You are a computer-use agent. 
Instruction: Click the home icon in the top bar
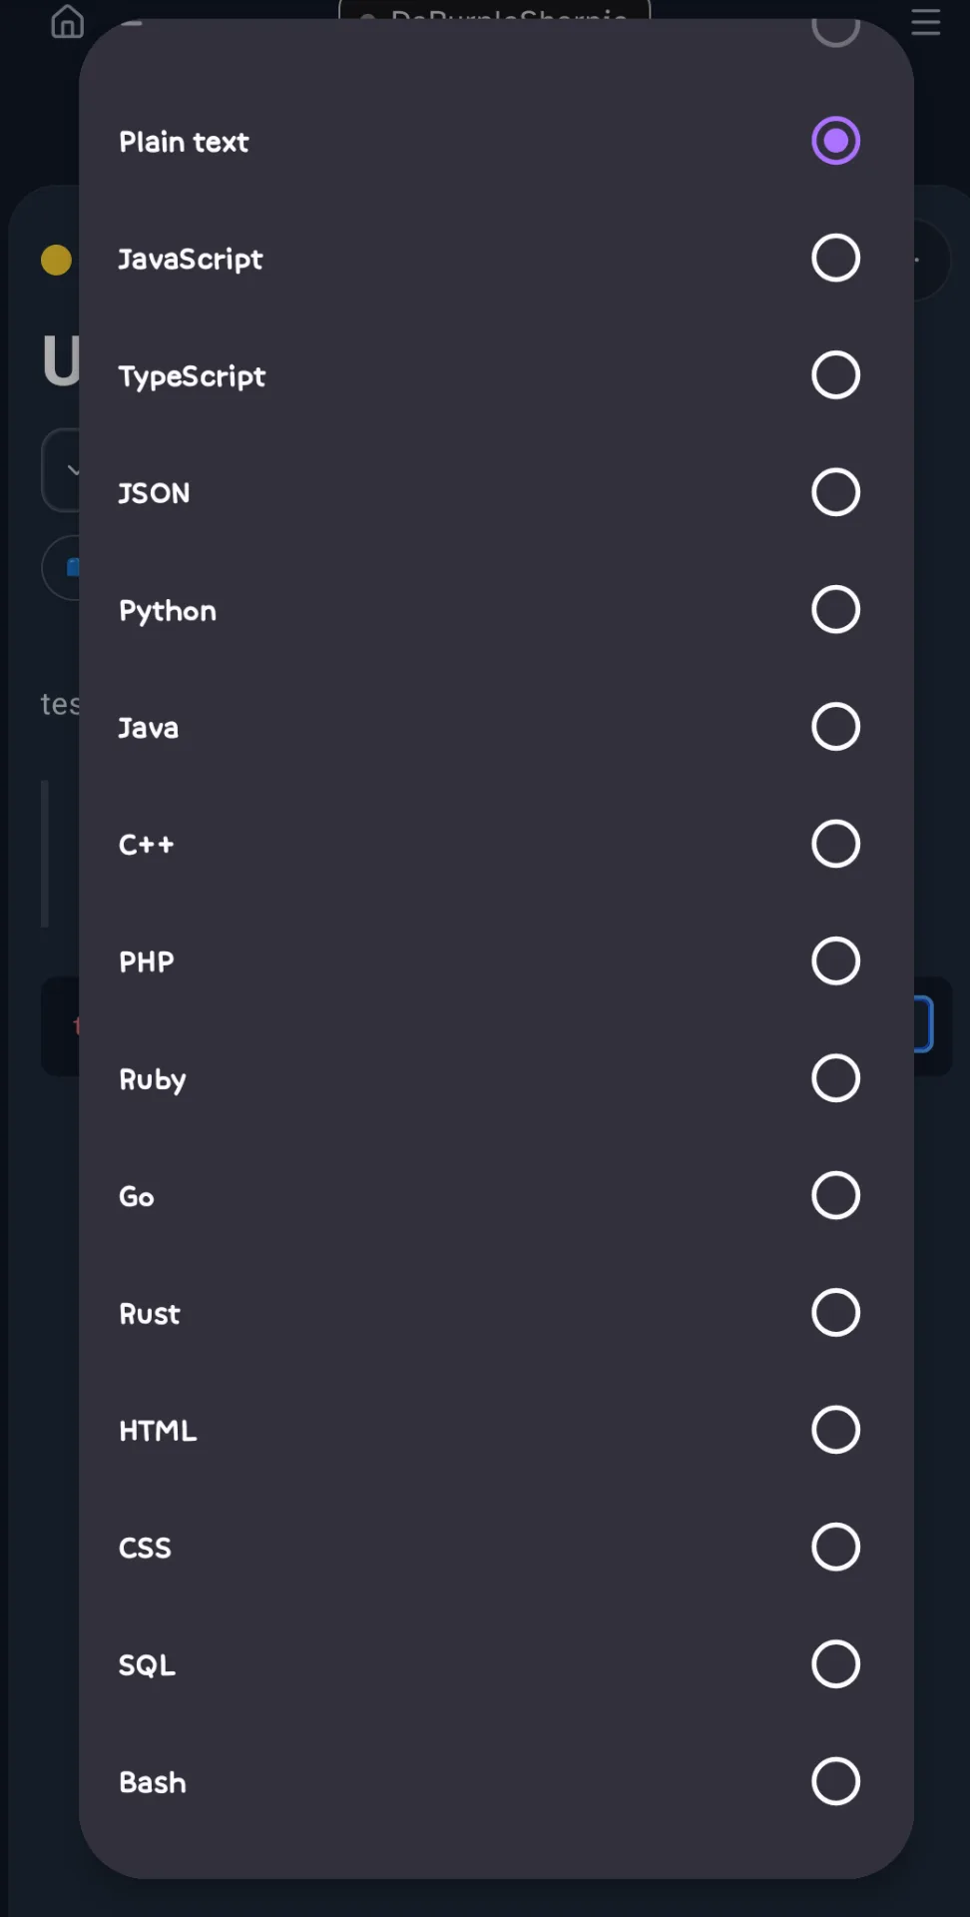click(x=66, y=22)
